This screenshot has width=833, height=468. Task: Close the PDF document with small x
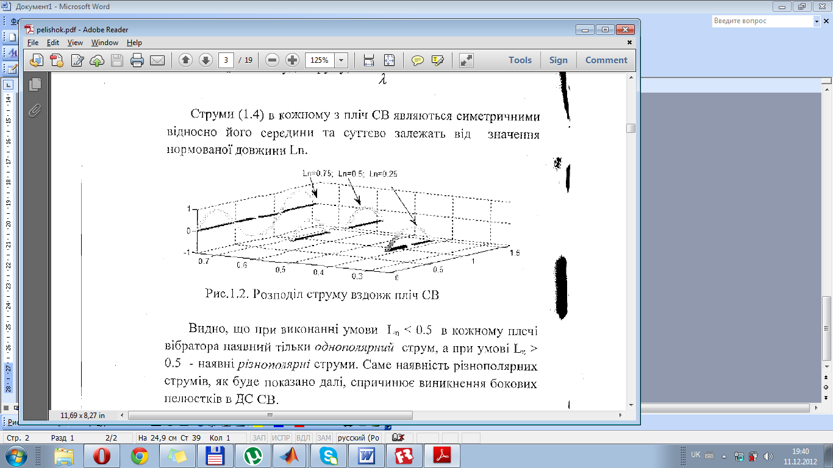[629, 43]
